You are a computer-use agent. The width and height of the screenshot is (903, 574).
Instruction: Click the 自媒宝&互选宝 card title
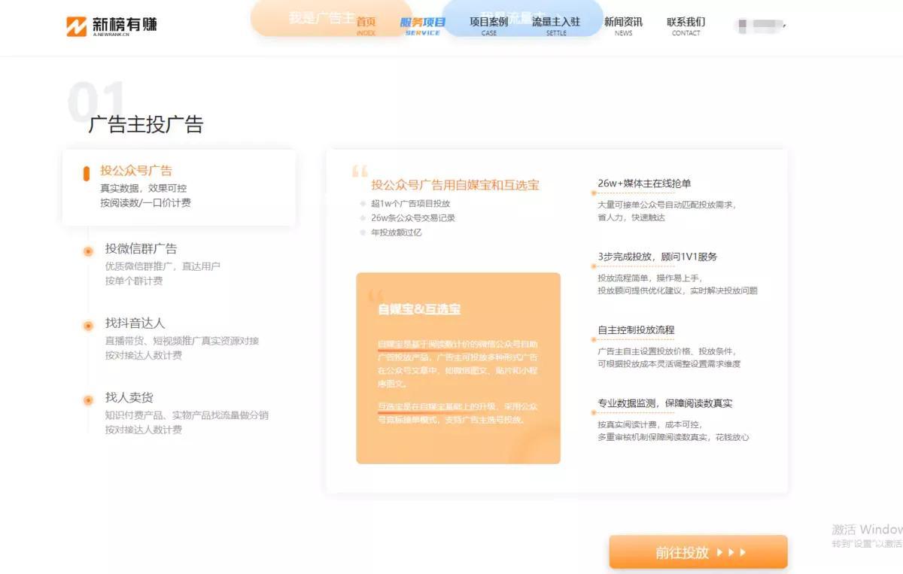(x=419, y=309)
